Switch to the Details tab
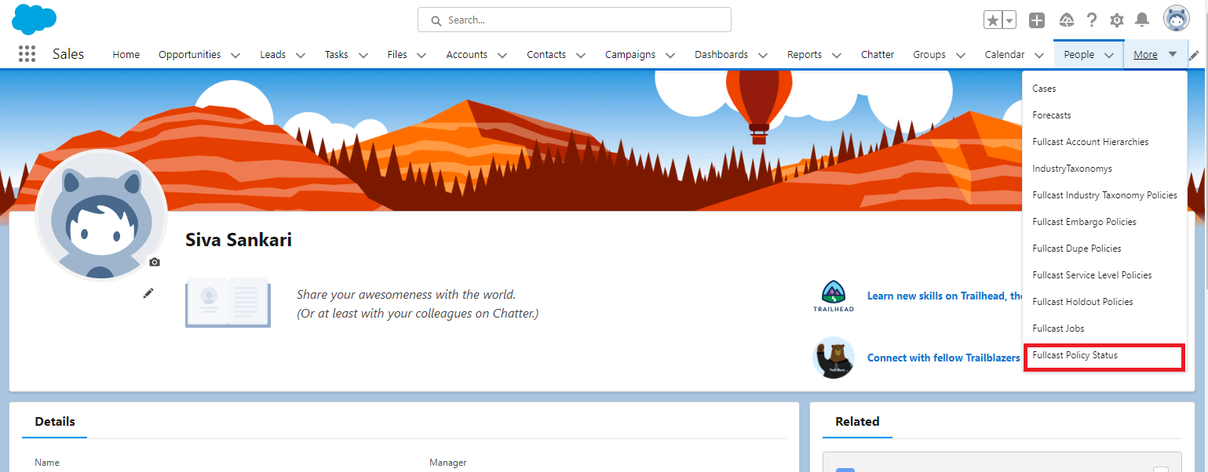Image resolution: width=1208 pixels, height=472 pixels. click(x=55, y=422)
